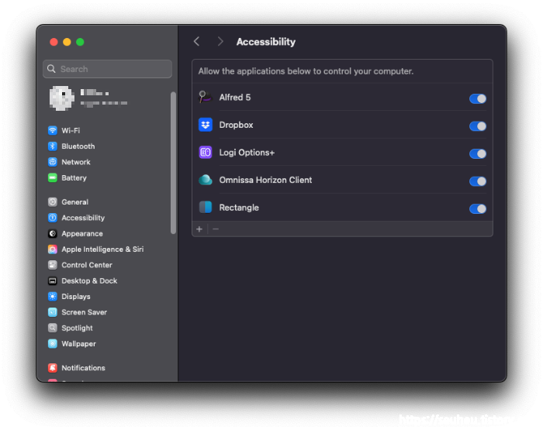This screenshot has width=543, height=430.
Task: Click the green zoom window button
Action: pyautogui.click(x=80, y=42)
